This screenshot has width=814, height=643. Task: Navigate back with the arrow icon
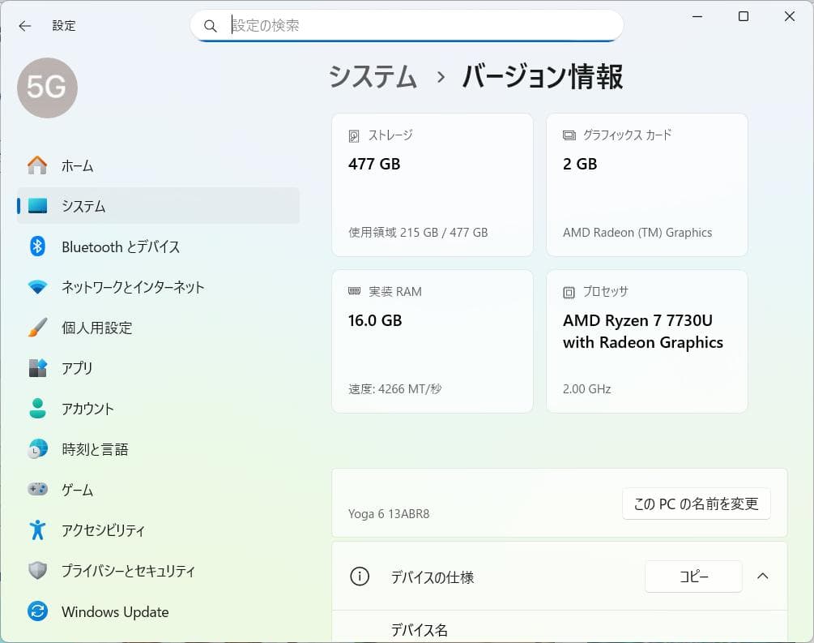tap(24, 25)
